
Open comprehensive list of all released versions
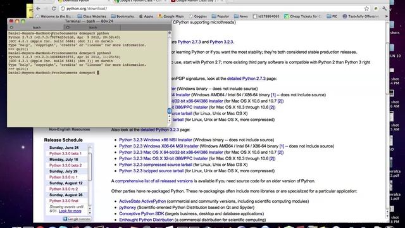[x=154, y=181]
